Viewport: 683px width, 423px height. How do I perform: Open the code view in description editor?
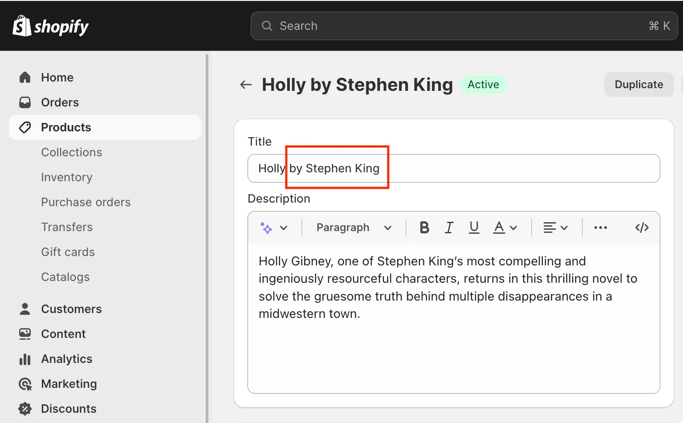[x=641, y=228]
